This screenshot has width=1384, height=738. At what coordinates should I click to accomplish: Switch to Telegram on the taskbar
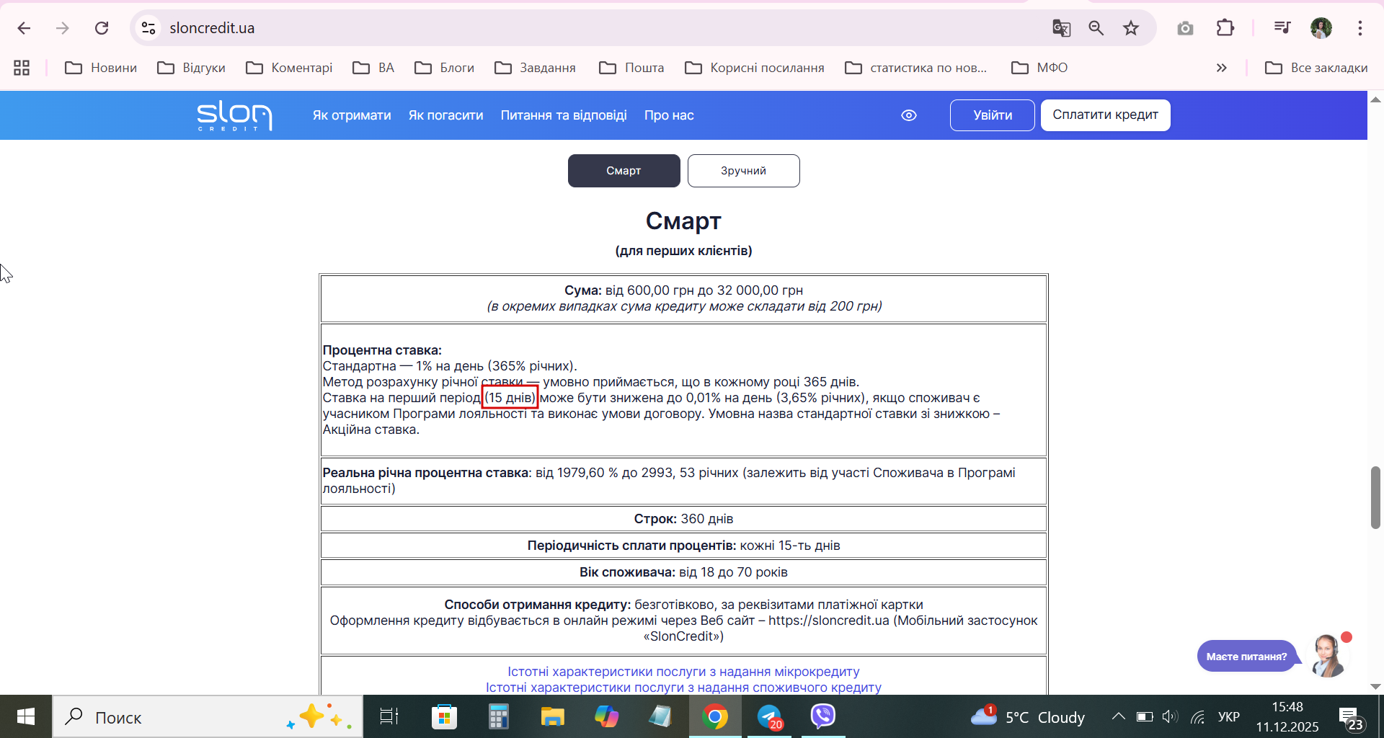point(769,716)
